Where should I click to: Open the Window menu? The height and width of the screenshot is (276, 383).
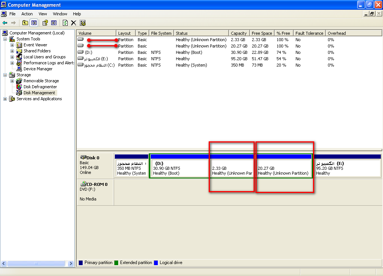coord(60,14)
